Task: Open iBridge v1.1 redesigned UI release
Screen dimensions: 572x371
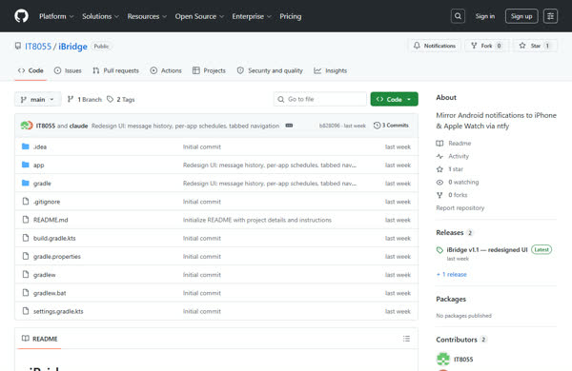Action: click(487, 250)
